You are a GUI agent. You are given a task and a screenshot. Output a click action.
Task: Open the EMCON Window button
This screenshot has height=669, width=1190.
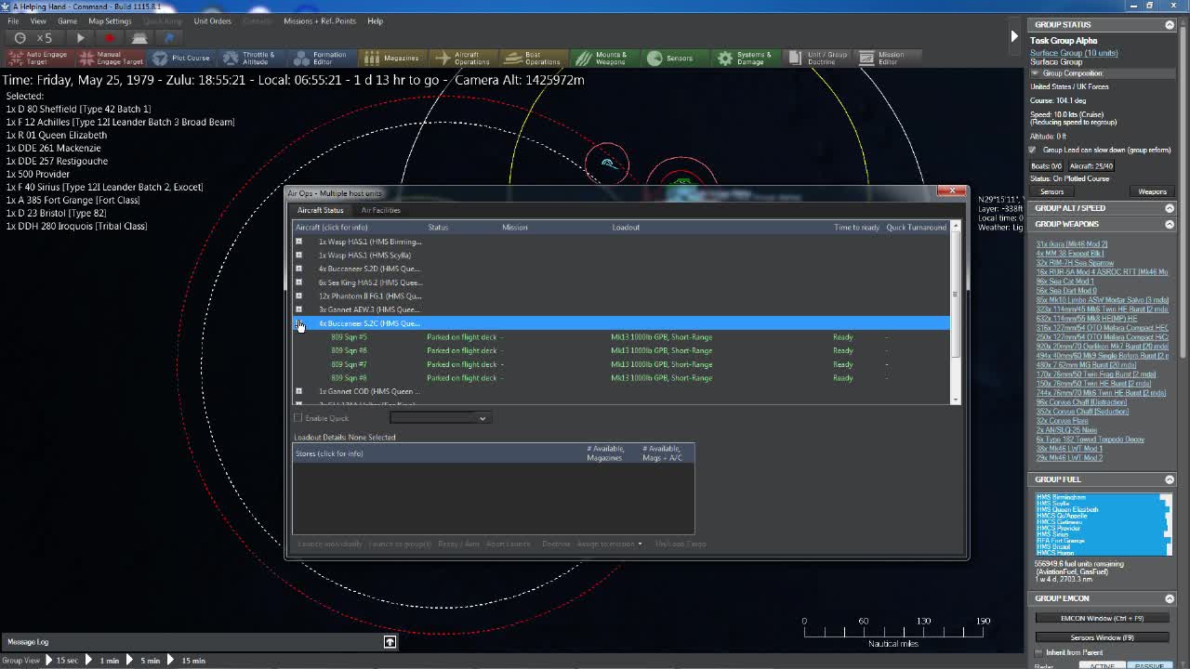1102,619
